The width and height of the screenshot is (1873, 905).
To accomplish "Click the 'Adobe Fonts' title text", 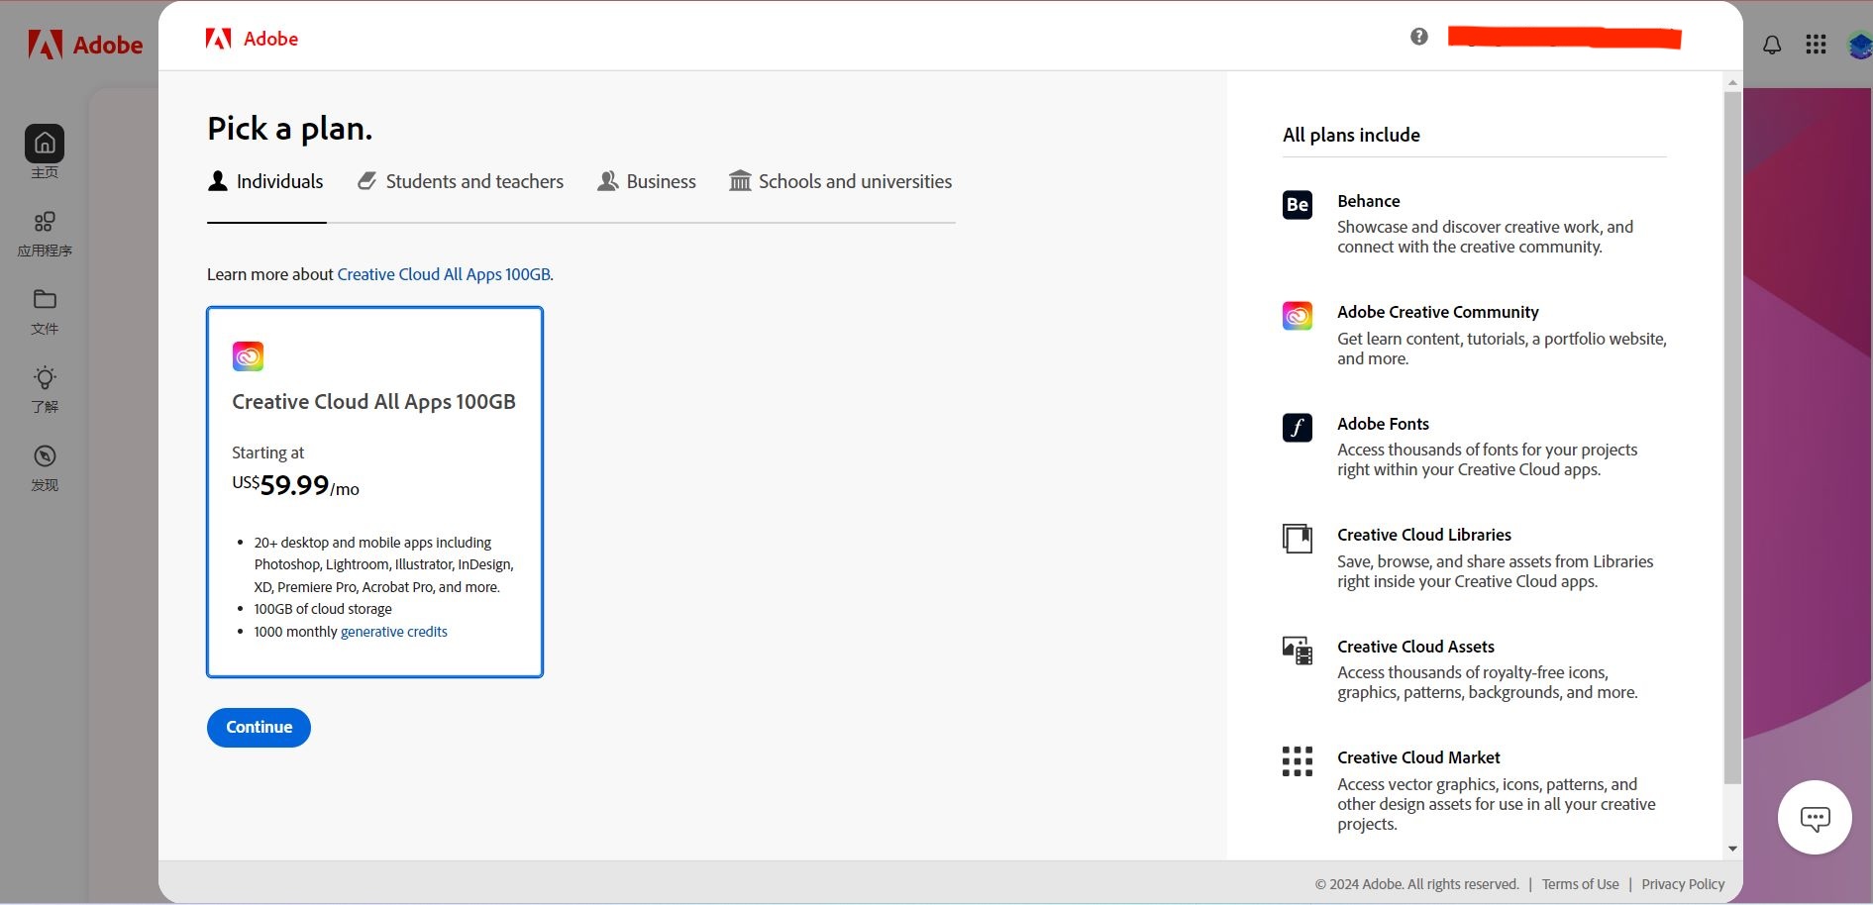I will [x=1383, y=424].
